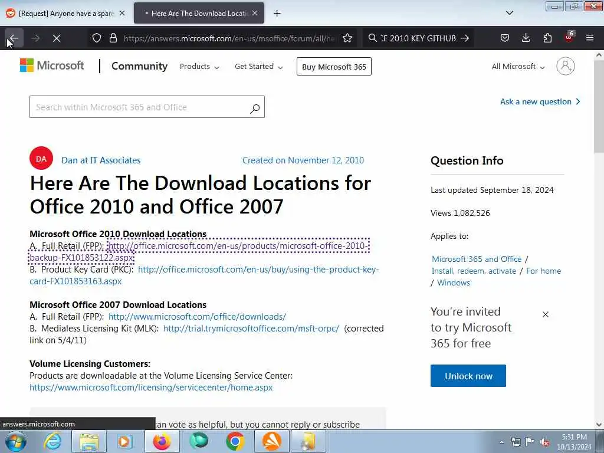Click the Windows applies-to link
604x453 pixels.
(x=454, y=283)
